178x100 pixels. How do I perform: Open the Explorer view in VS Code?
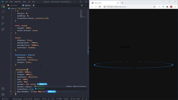(x=3, y=6)
